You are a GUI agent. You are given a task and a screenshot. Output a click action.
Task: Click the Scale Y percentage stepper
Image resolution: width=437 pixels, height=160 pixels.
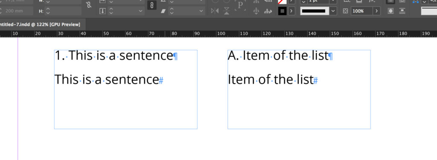tap(111, 11)
